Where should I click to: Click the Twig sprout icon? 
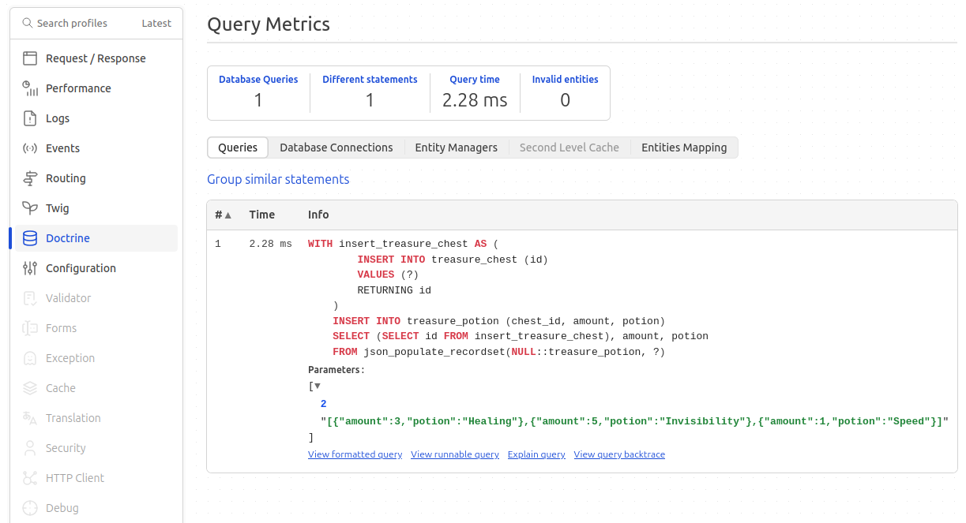(30, 208)
